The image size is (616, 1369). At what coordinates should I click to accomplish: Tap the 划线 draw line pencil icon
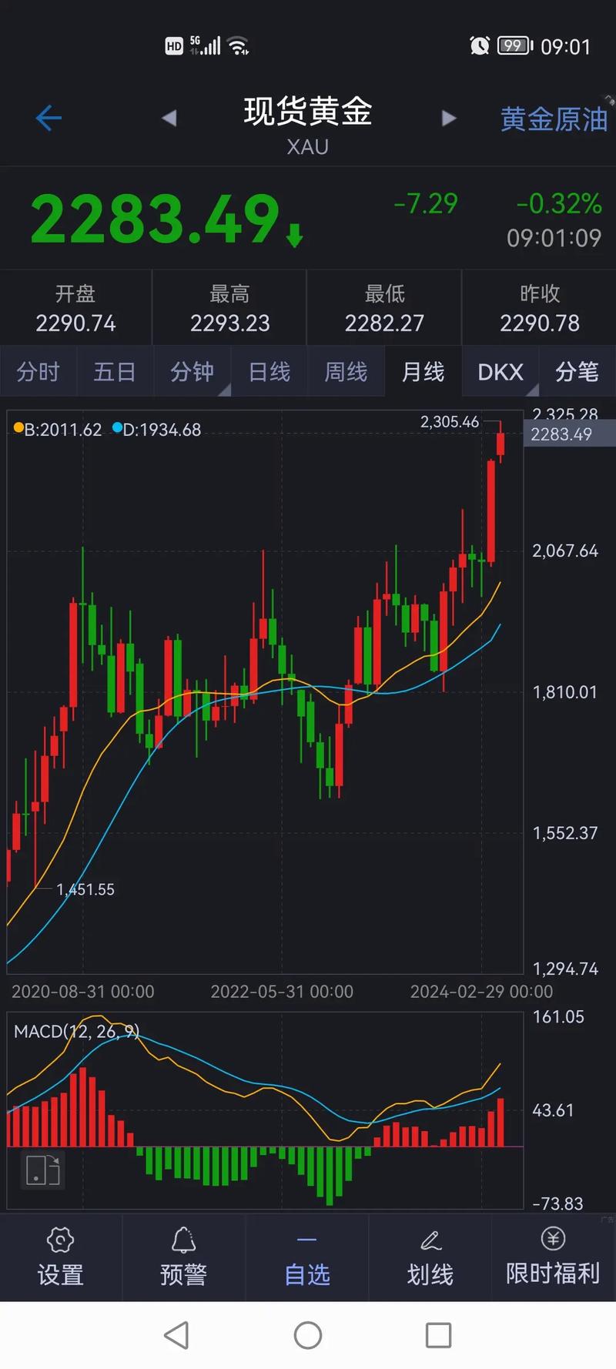pyautogui.click(x=430, y=1240)
